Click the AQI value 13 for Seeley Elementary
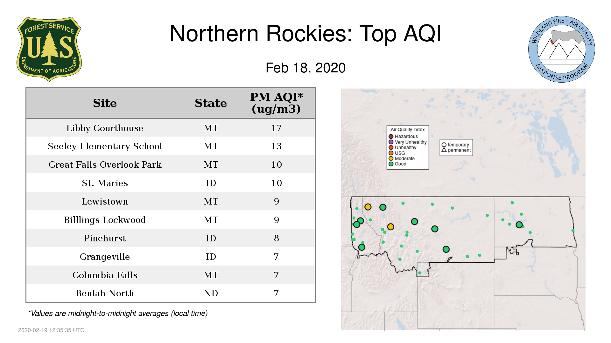The height and width of the screenshot is (343, 611). click(276, 146)
